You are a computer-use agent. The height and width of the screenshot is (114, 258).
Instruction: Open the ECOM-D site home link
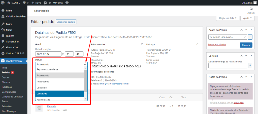pos(14,3)
